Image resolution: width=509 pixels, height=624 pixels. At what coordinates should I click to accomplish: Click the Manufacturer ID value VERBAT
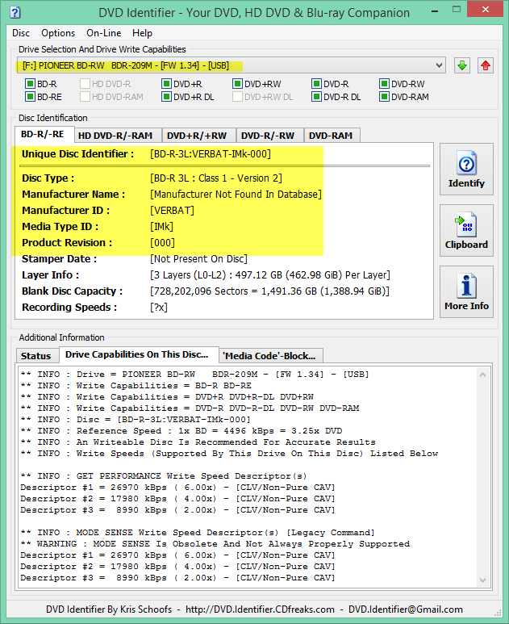[172, 211]
